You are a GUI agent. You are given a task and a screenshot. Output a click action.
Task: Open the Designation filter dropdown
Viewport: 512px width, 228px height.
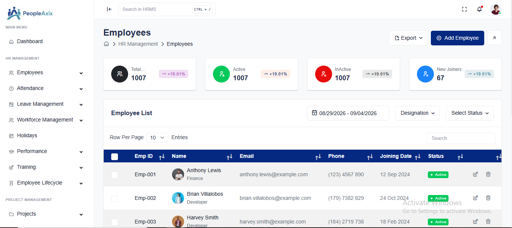click(417, 113)
